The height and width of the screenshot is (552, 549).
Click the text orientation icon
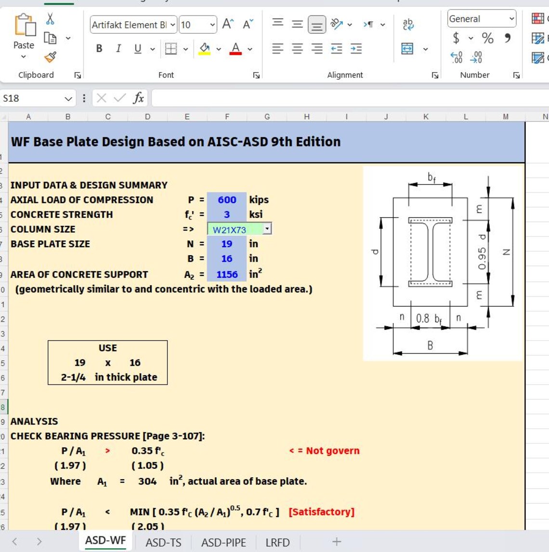click(337, 24)
